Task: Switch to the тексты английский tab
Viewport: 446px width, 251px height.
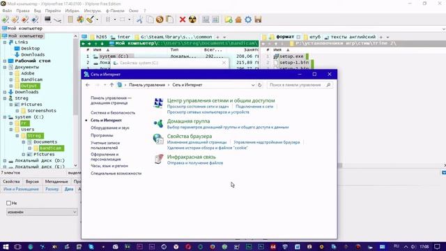Action: point(350,37)
